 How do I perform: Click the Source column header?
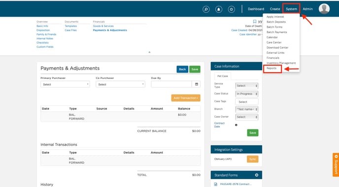(x=102, y=109)
